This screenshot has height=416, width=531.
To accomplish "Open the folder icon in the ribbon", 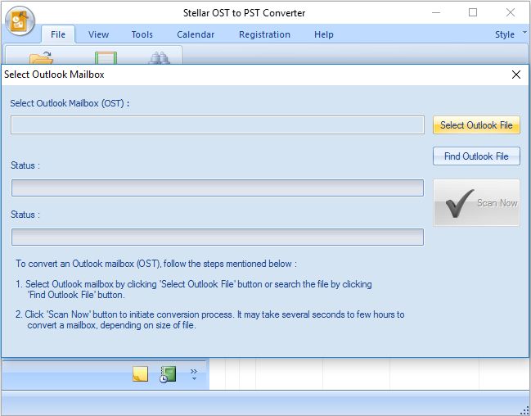I will [x=41, y=57].
